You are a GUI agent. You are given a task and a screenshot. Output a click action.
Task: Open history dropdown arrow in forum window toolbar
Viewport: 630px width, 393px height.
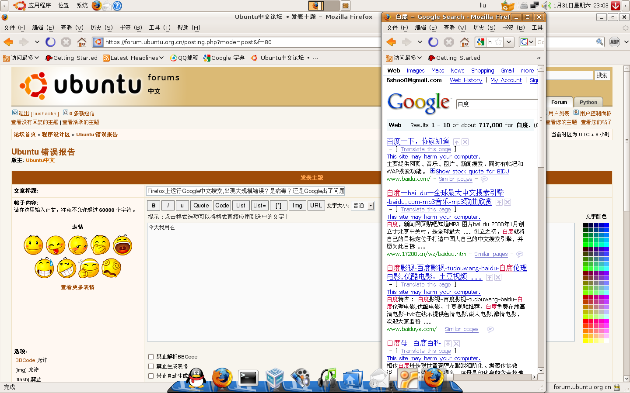point(37,42)
